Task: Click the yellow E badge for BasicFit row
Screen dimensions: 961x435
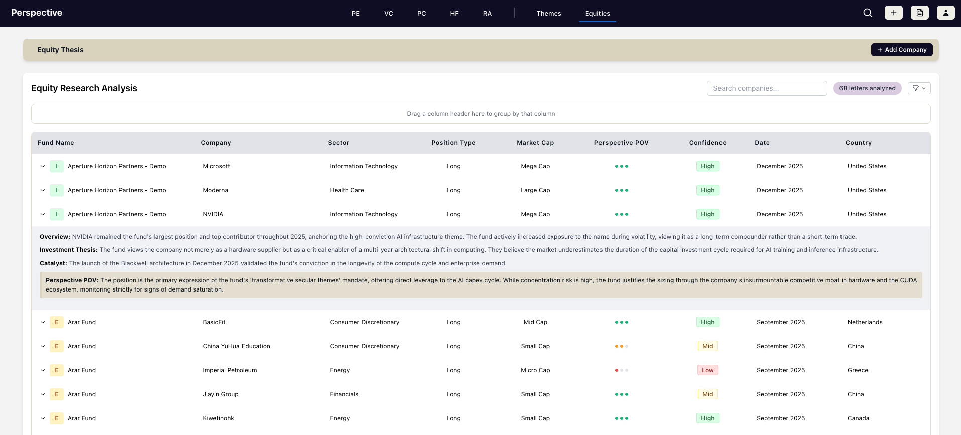Action: pos(57,322)
